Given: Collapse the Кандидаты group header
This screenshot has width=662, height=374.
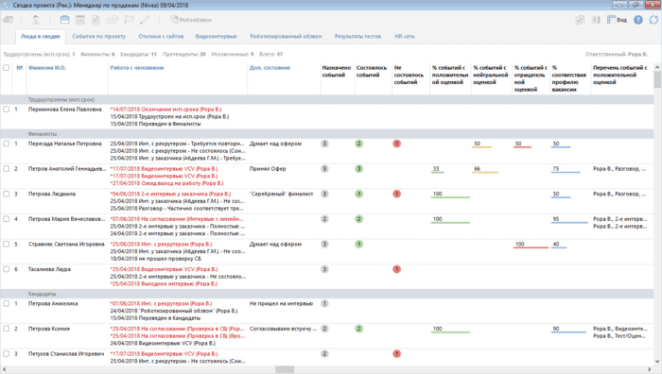Looking at the screenshot, I should click(43, 294).
